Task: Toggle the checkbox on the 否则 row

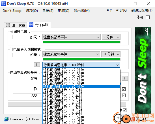Action: point(124,95)
